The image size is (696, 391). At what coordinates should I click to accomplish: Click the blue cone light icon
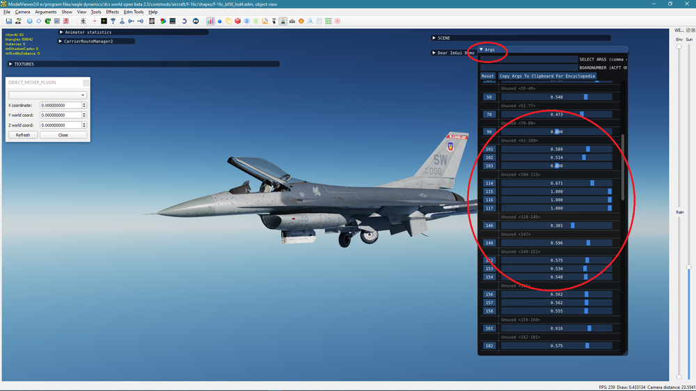point(122,21)
